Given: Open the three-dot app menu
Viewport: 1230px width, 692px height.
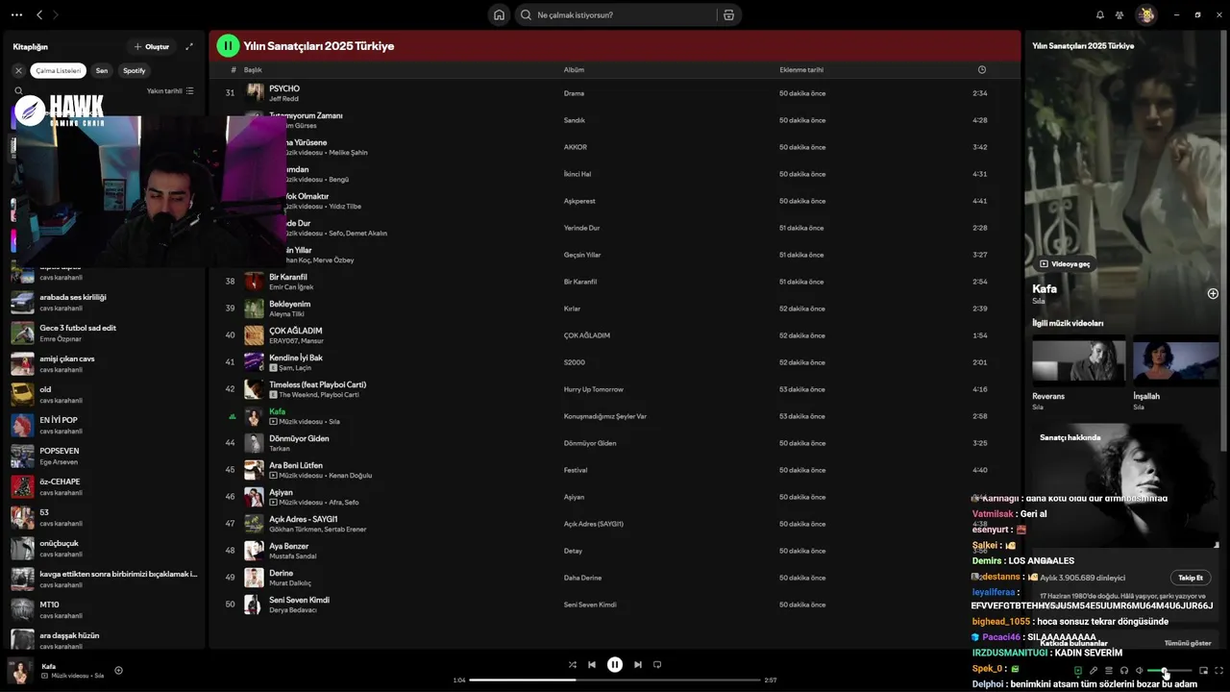Looking at the screenshot, I should point(16,14).
